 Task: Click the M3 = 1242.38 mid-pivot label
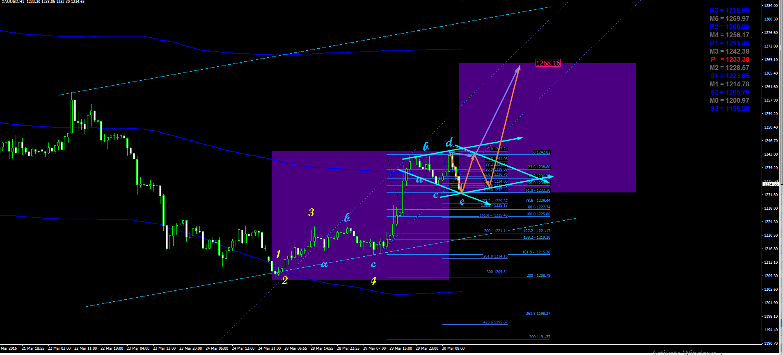(x=730, y=52)
